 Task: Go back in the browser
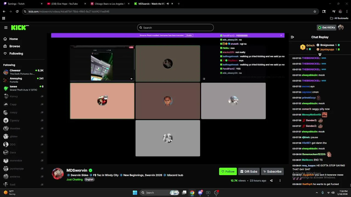point(4,11)
